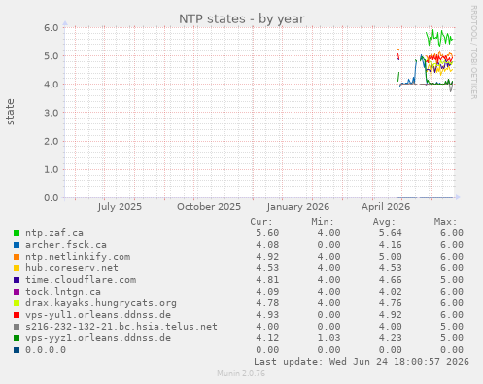The height and width of the screenshot is (384, 483).
Task: Click the 6.0 y-axis tick label
Action: (x=52, y=27)
